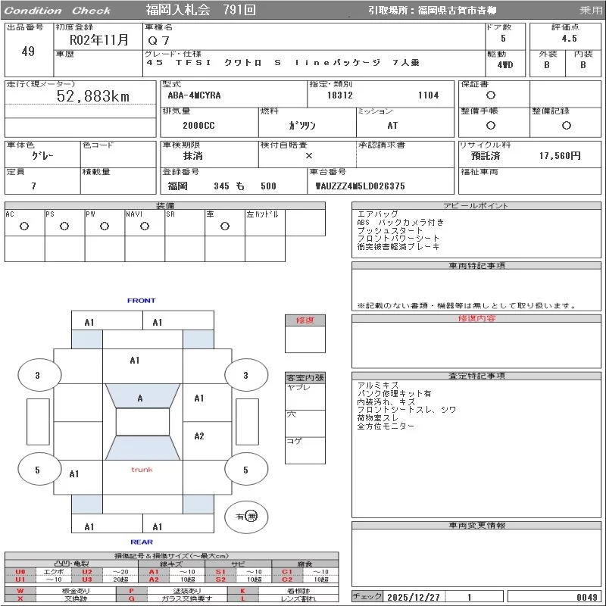This screenshot has width=606, height=606.
Task: Click the A2 mark on the car diagram
Action: click(199, 436)
